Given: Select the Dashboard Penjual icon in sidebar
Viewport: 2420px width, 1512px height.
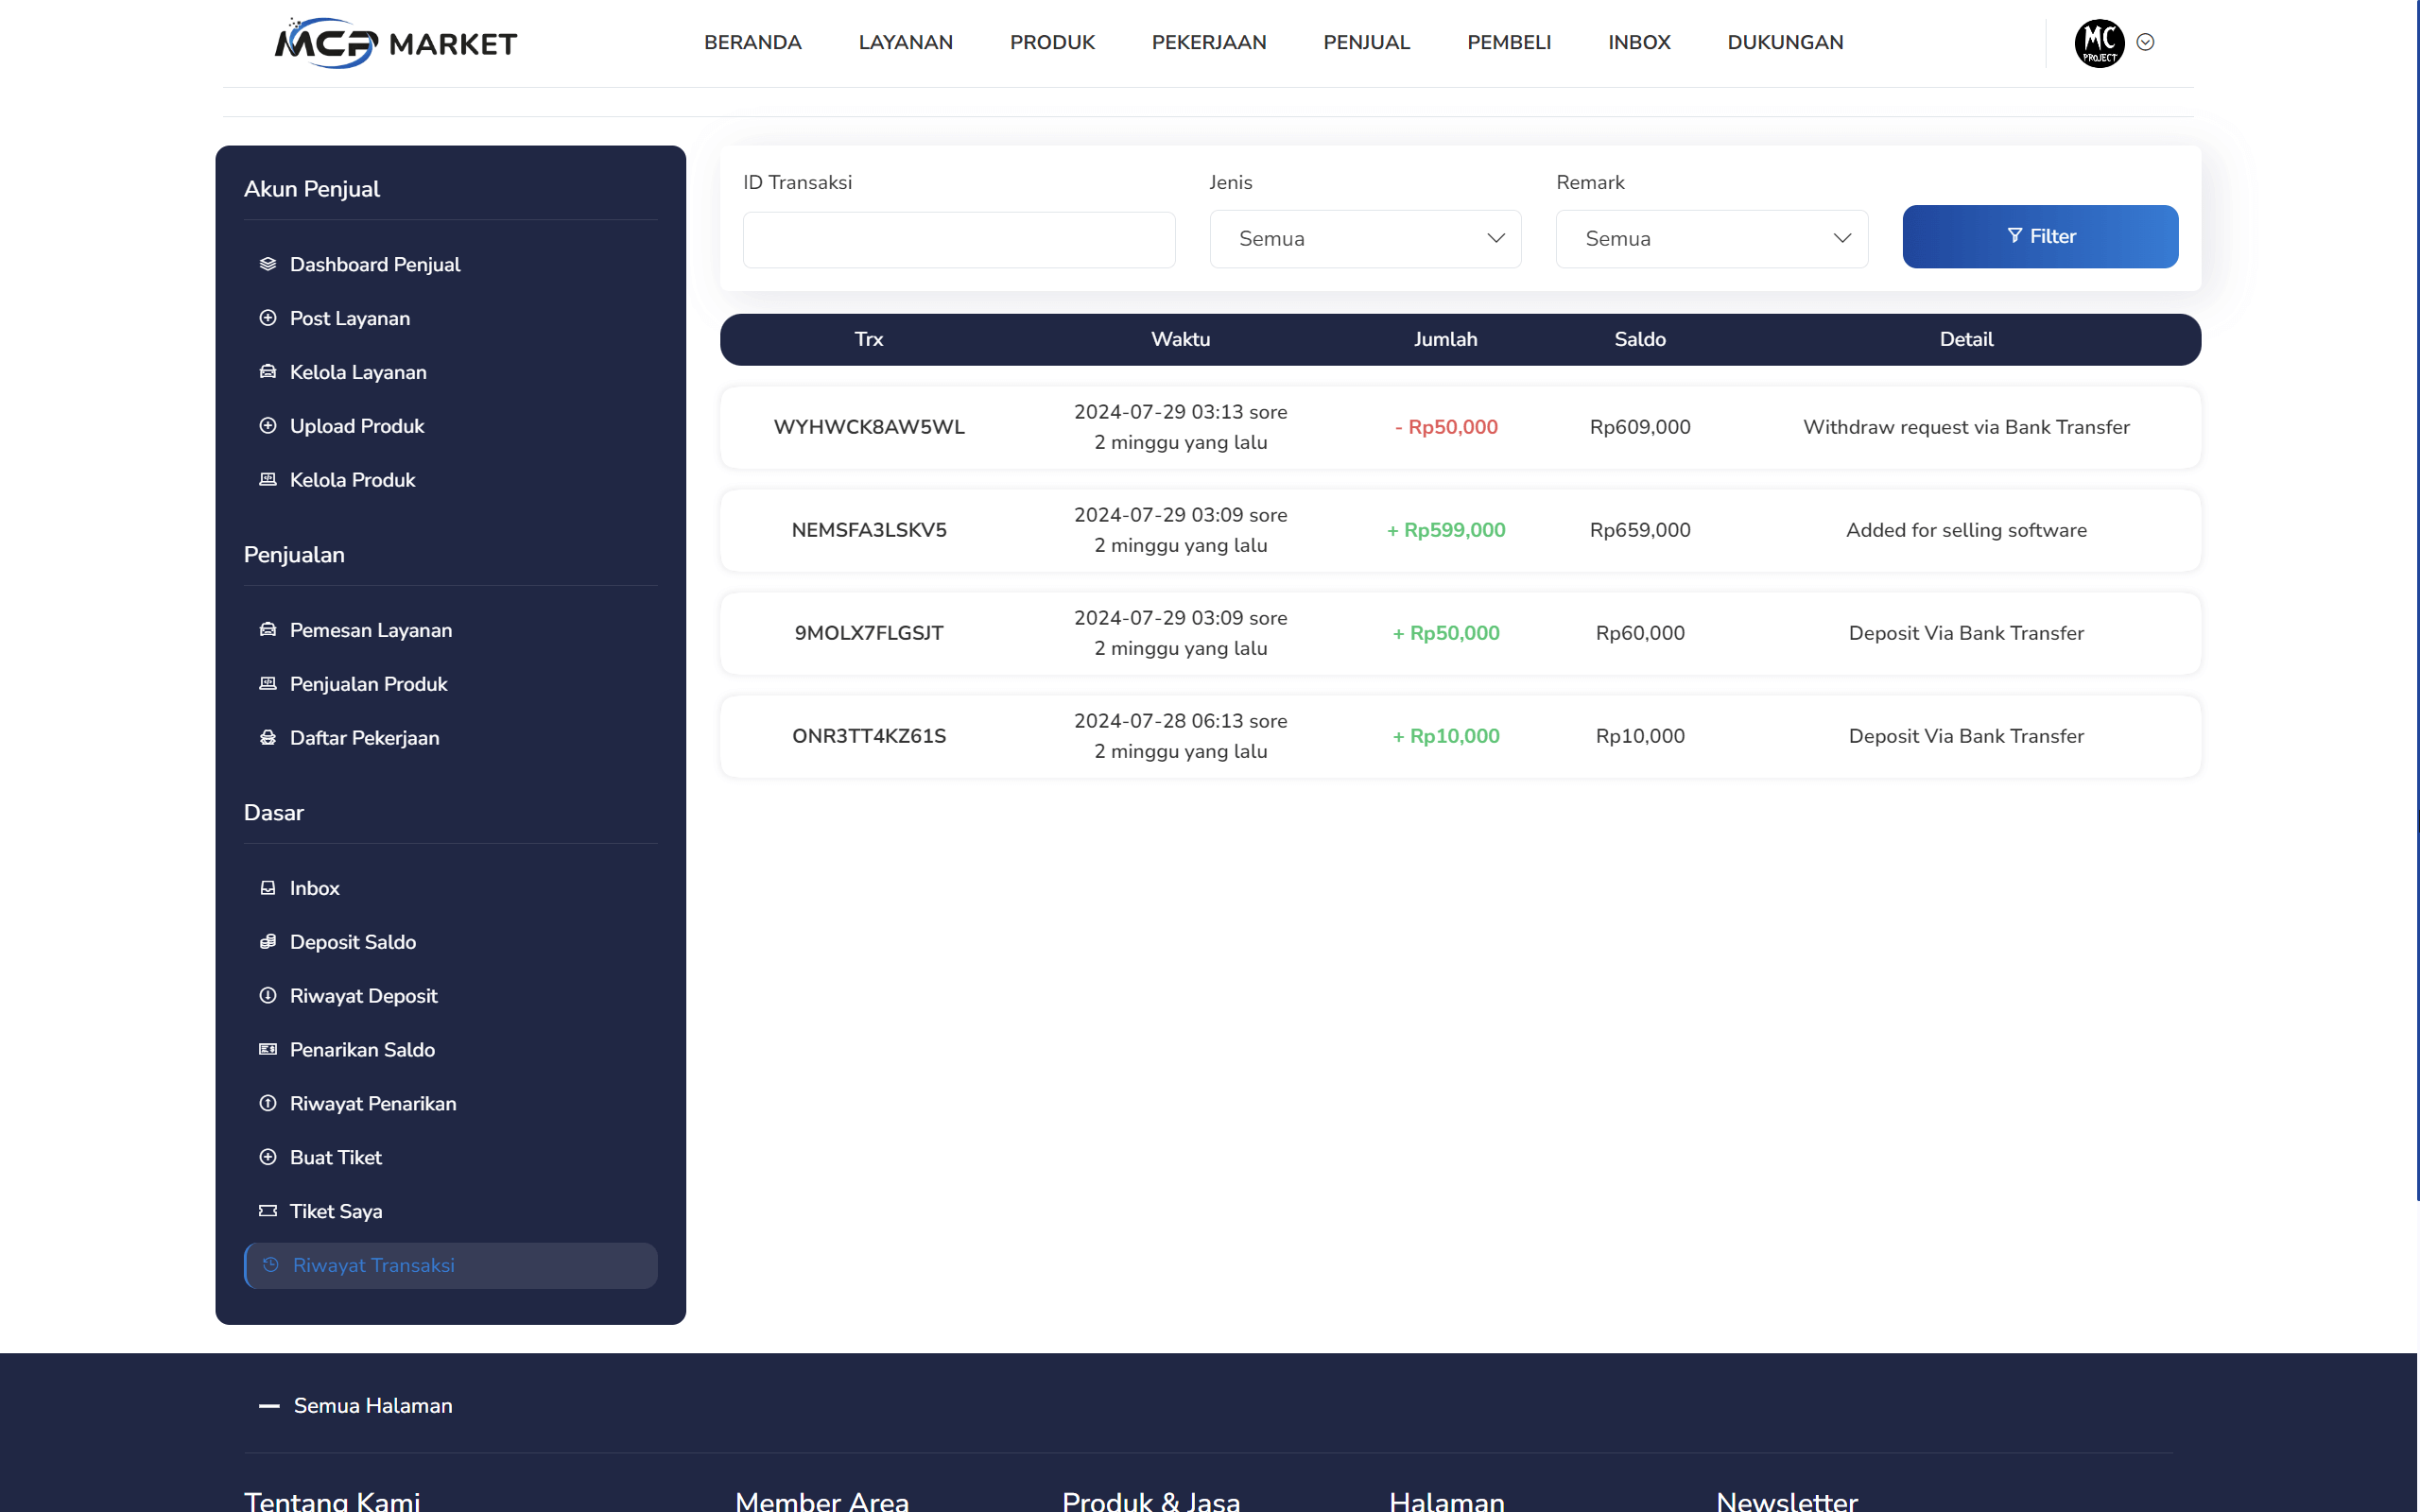Looking at the screenshot, I should [x=267, y=264].
